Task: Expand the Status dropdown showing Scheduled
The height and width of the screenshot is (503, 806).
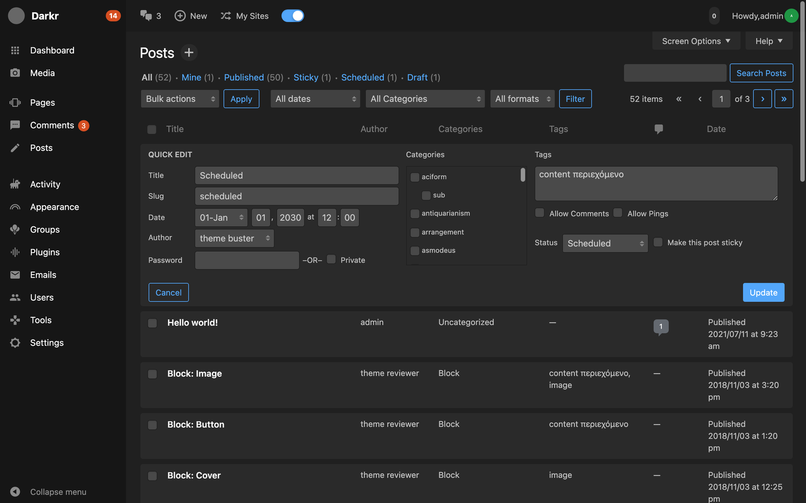Action: pyautogui.click(x=605, y=243)
